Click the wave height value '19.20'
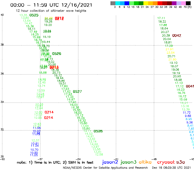194x170 pixels. [48, 25]
